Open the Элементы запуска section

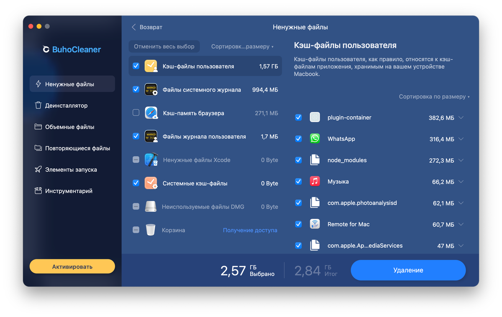(72, 170)
